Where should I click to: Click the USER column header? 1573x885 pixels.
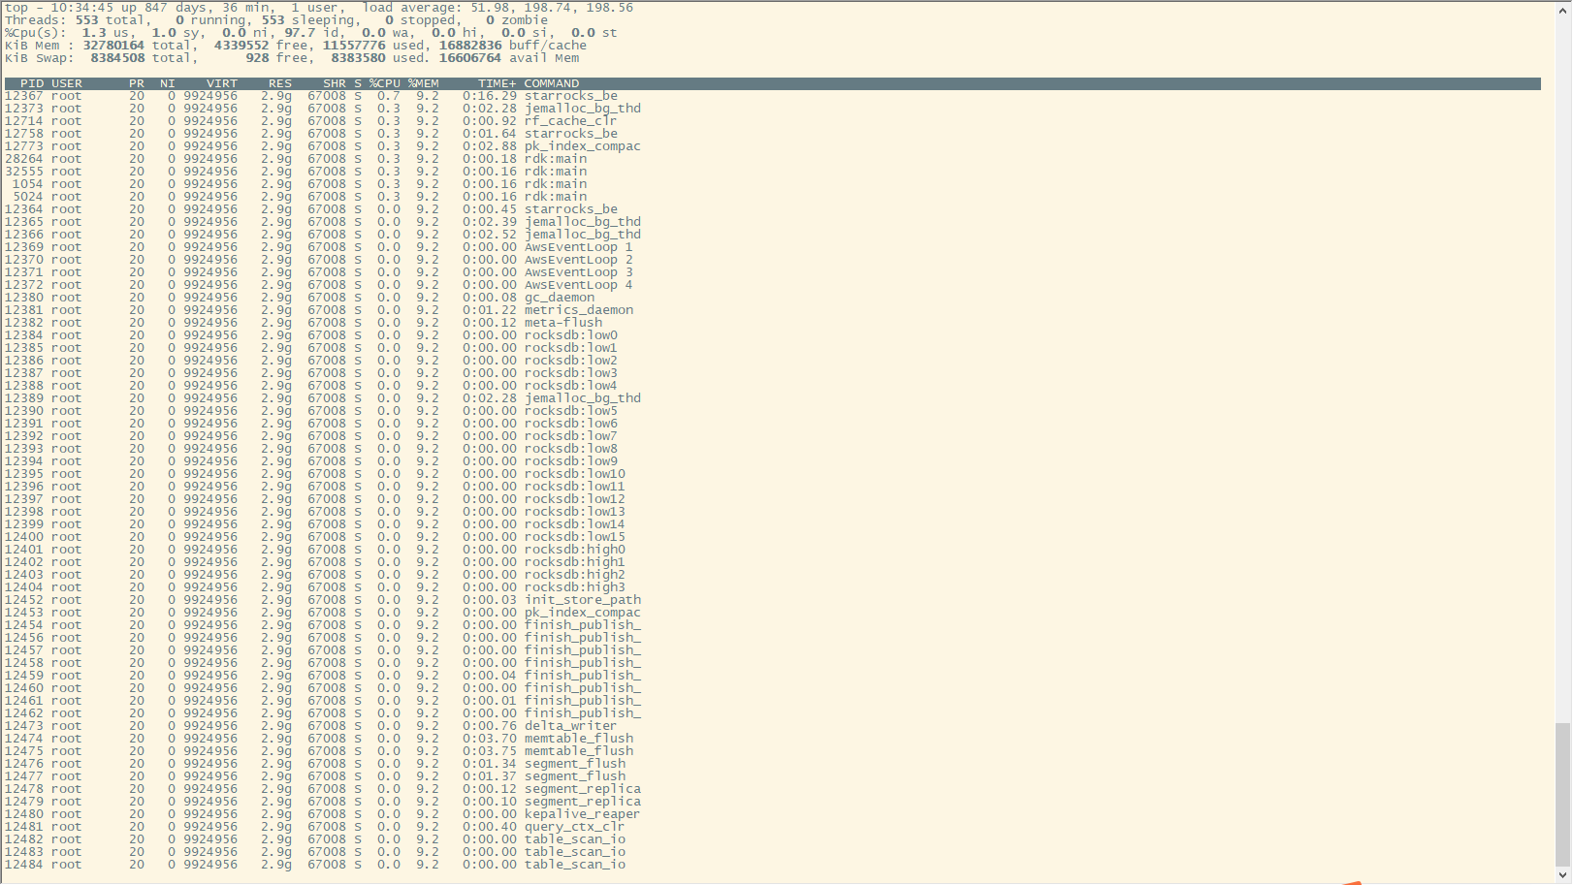coord(67,84)
